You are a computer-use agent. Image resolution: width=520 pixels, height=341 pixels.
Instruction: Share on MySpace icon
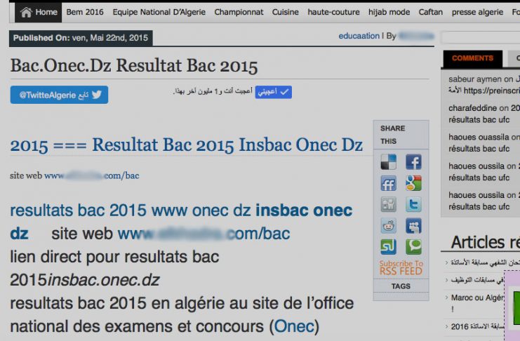tap(413, 226)
